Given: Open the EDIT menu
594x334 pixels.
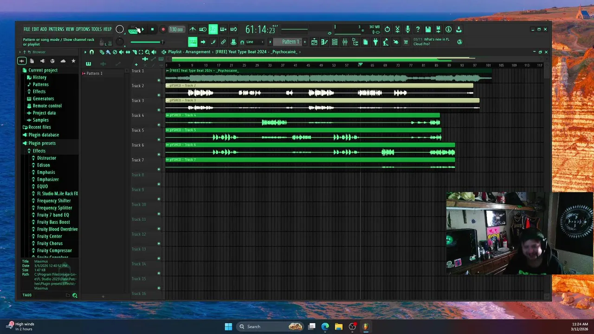Looking at the screenshot, I should point(35,29).
